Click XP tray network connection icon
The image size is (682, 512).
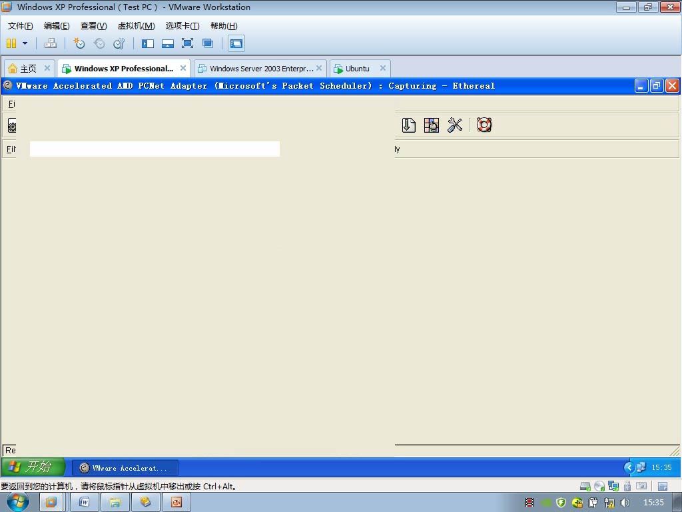[641, 467]
